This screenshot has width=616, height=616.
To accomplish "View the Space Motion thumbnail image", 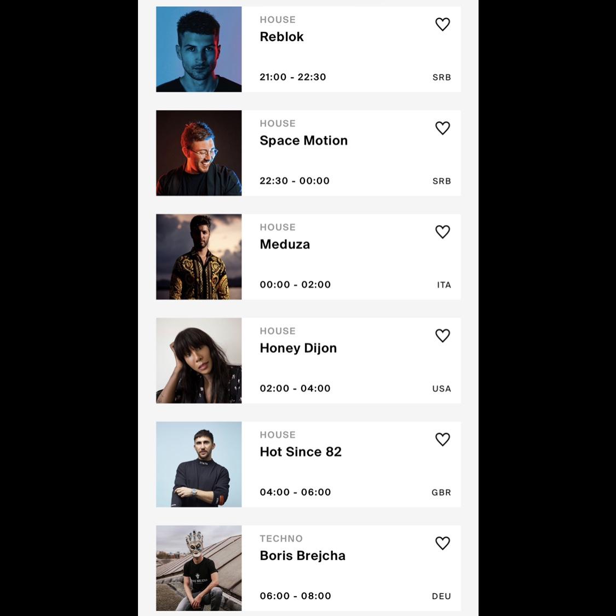I will 199,153.
